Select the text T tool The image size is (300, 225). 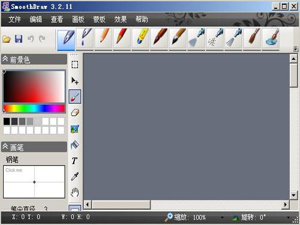74,161
